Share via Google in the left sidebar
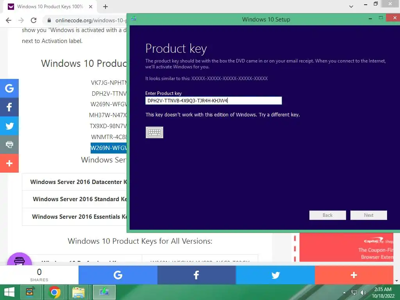The width and height of the screenshot is (400, 300). point(9,88)
